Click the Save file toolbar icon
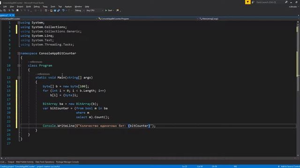Viewport: 300px width, 168px height. click(x=55, y=10)
